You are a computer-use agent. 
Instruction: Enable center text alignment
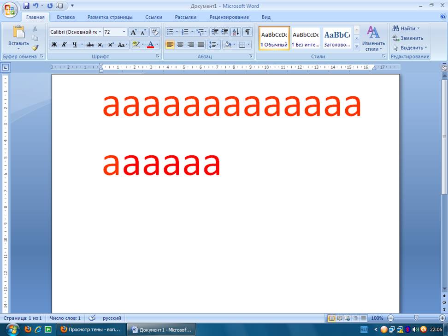click(180, 45)
